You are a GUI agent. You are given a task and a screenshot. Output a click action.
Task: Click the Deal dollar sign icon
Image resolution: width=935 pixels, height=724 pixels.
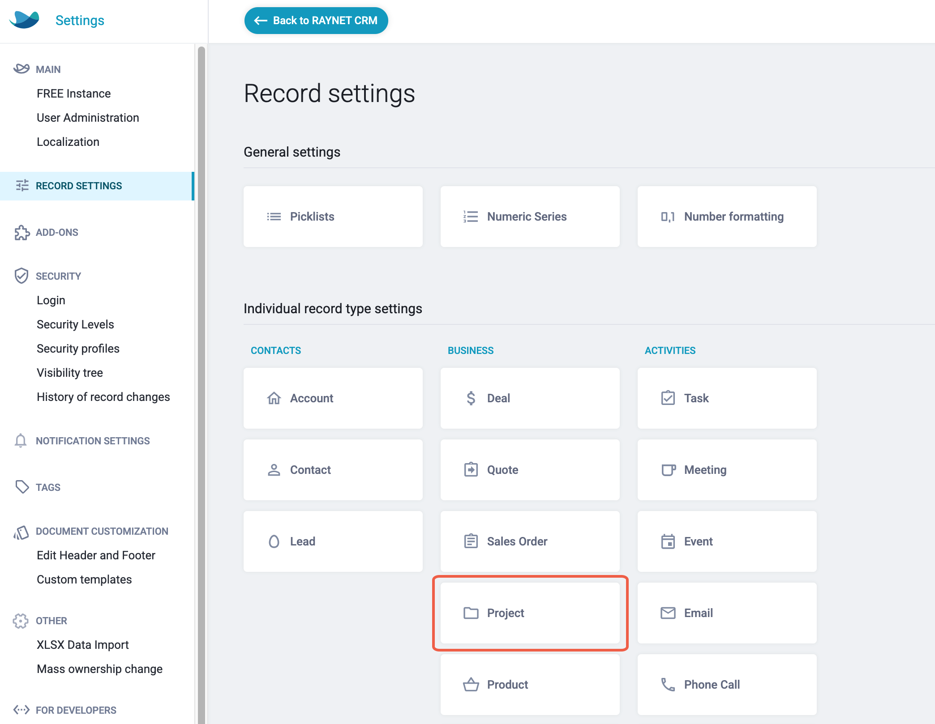click(471, 398)
